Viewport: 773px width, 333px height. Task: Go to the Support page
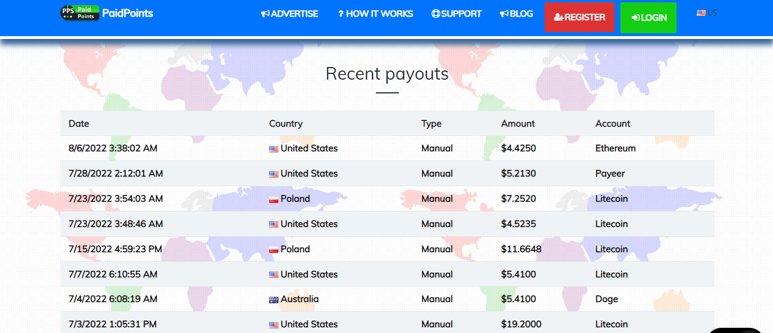pos(456,14)
